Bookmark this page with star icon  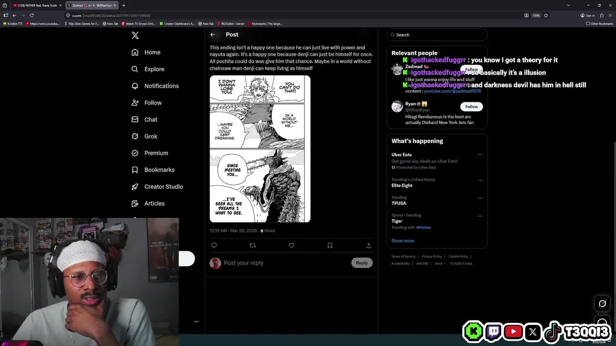pos(546,15)
